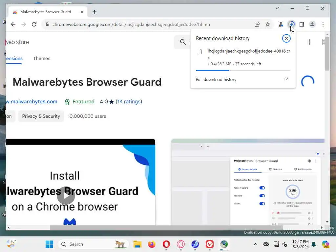336x252 pixels.
Task: Click the browser forward arrow
Action: tap(24, 24)
